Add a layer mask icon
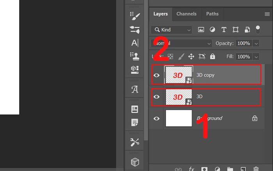 204,169
